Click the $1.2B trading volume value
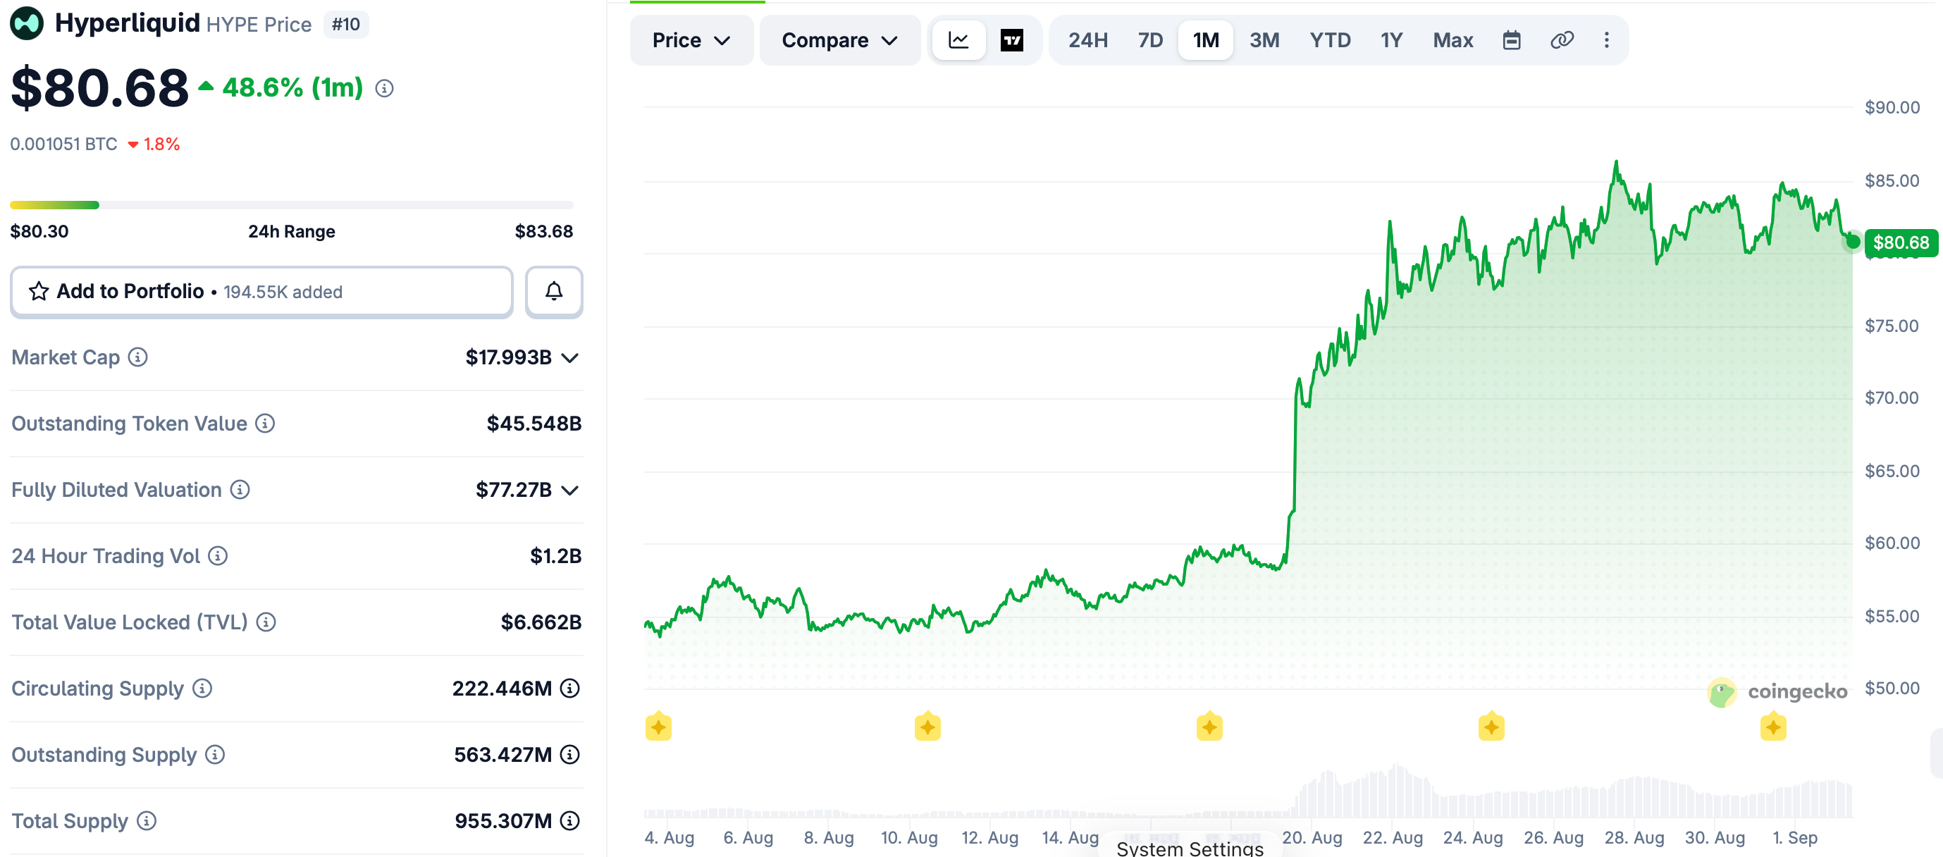The width and height of the screenshot is (1943, 857). [x=556, y=556]
